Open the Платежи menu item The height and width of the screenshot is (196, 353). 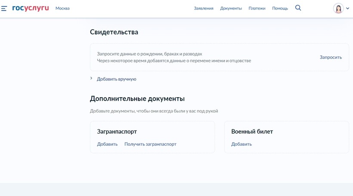coord(257,8)
